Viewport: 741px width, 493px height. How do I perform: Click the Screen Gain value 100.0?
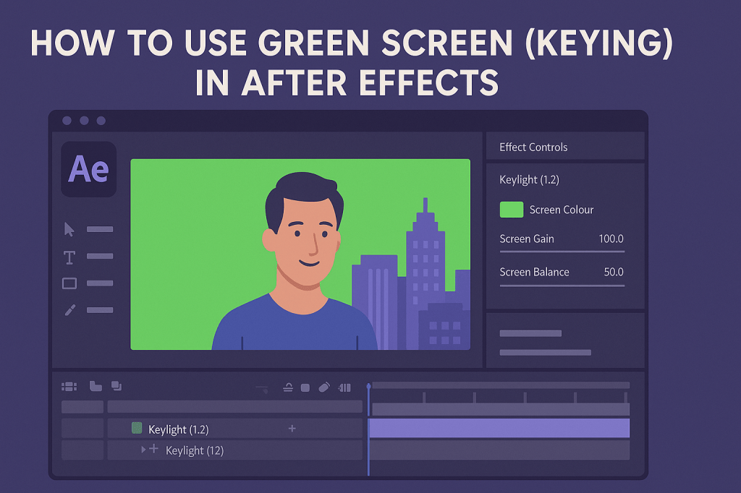611,239
